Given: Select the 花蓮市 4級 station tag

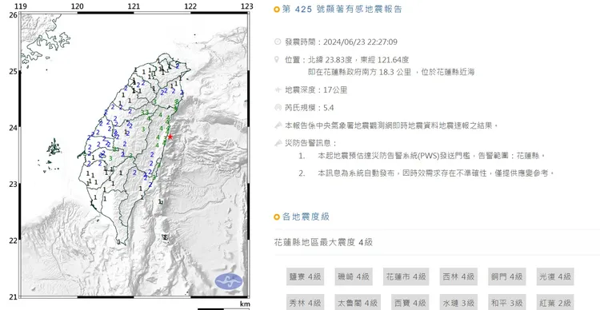Looking at the screenshot, I should tap(406, 276).
